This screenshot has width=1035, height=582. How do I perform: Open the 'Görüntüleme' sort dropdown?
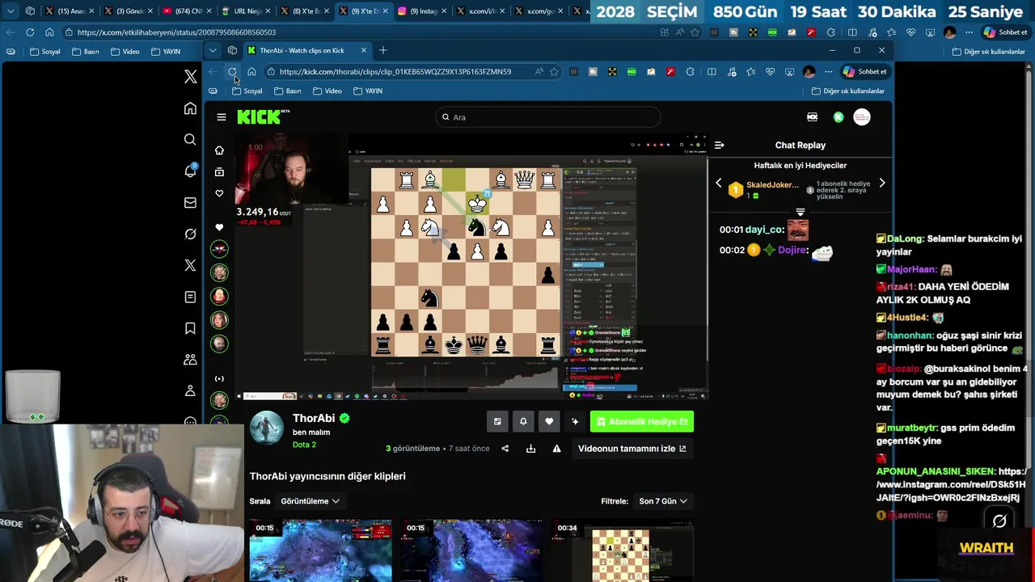point(310,501)
